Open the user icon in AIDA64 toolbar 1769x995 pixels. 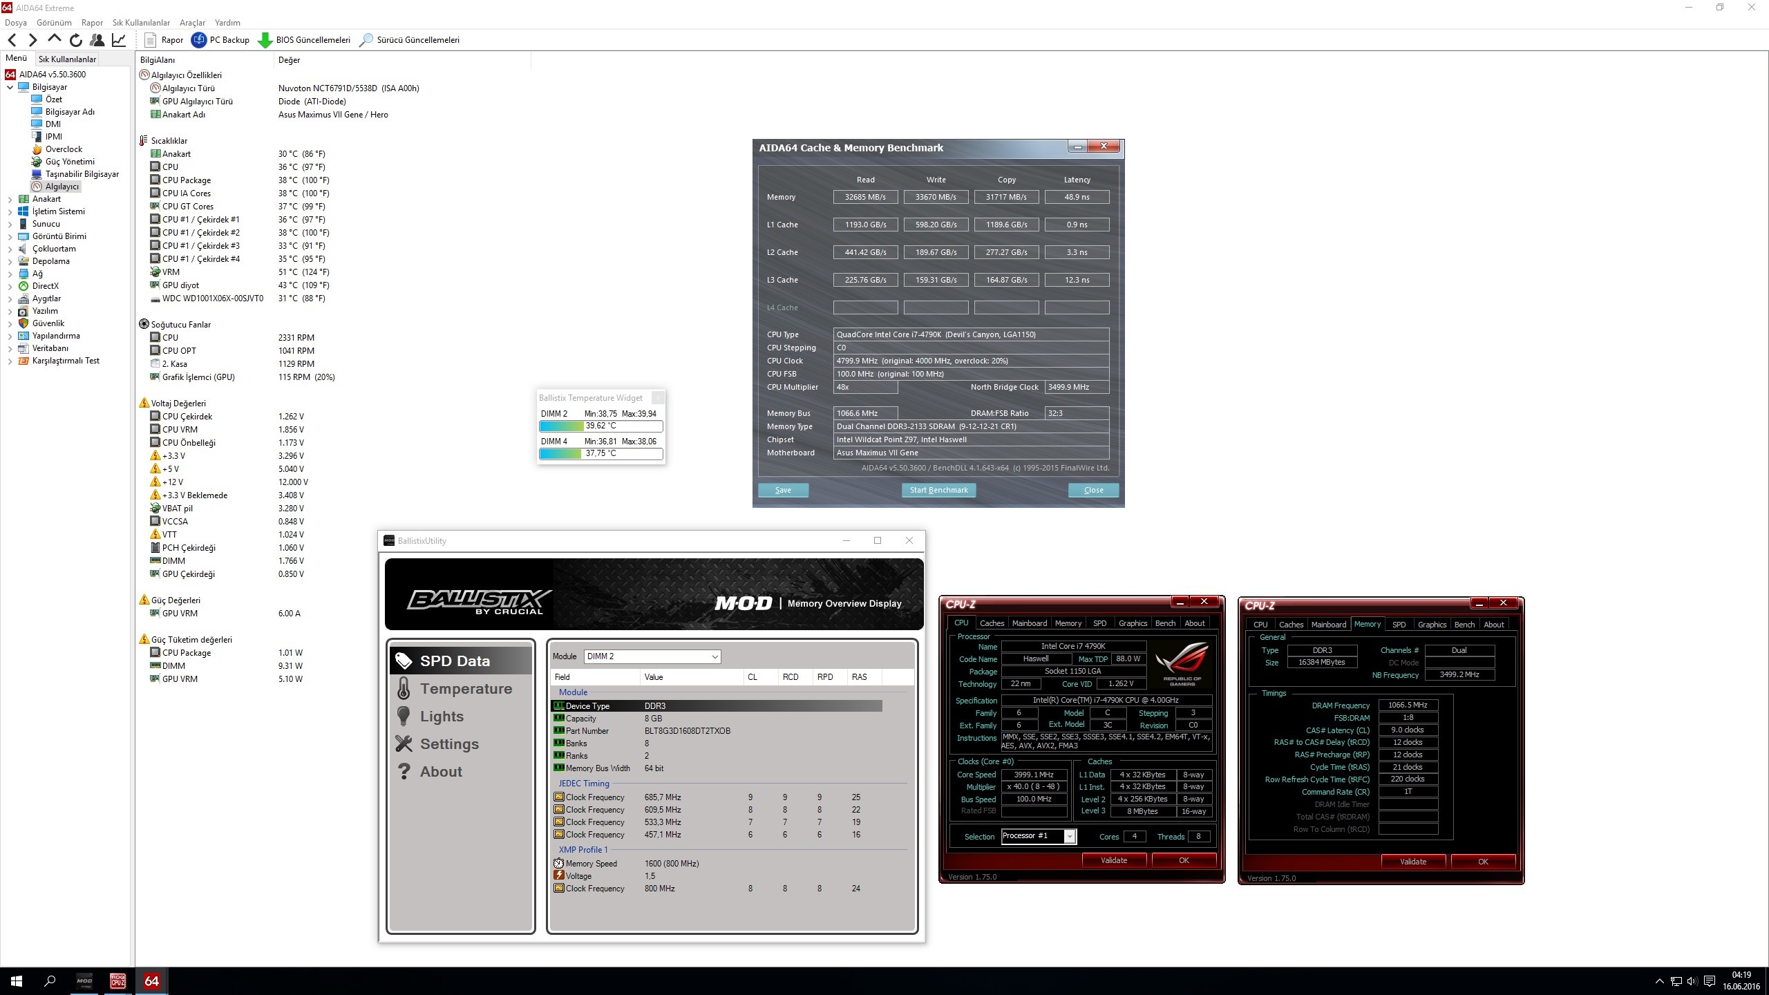97,40
